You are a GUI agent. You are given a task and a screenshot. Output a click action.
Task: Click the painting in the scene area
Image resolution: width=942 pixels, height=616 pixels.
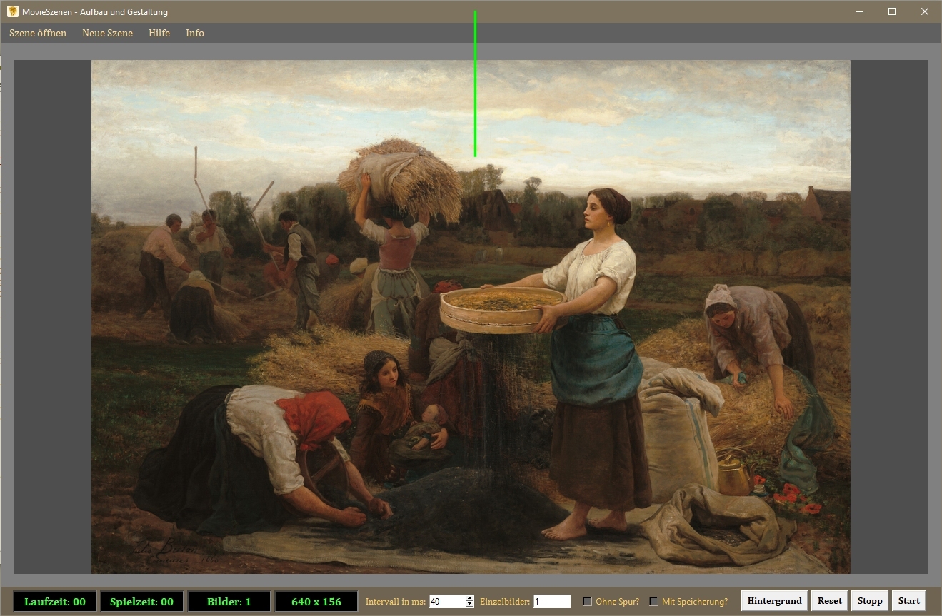(x=471, y=317)
